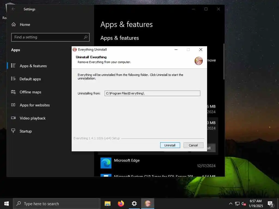Click the Video playback sidebar icon
This screenshot has width=279, height=209.
click(x=13, y=118)
